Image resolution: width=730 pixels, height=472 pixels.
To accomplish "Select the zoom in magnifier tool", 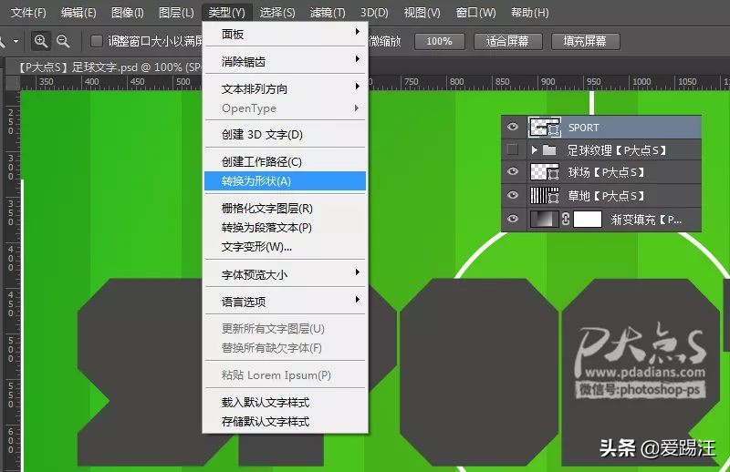I will pos(41,41).
